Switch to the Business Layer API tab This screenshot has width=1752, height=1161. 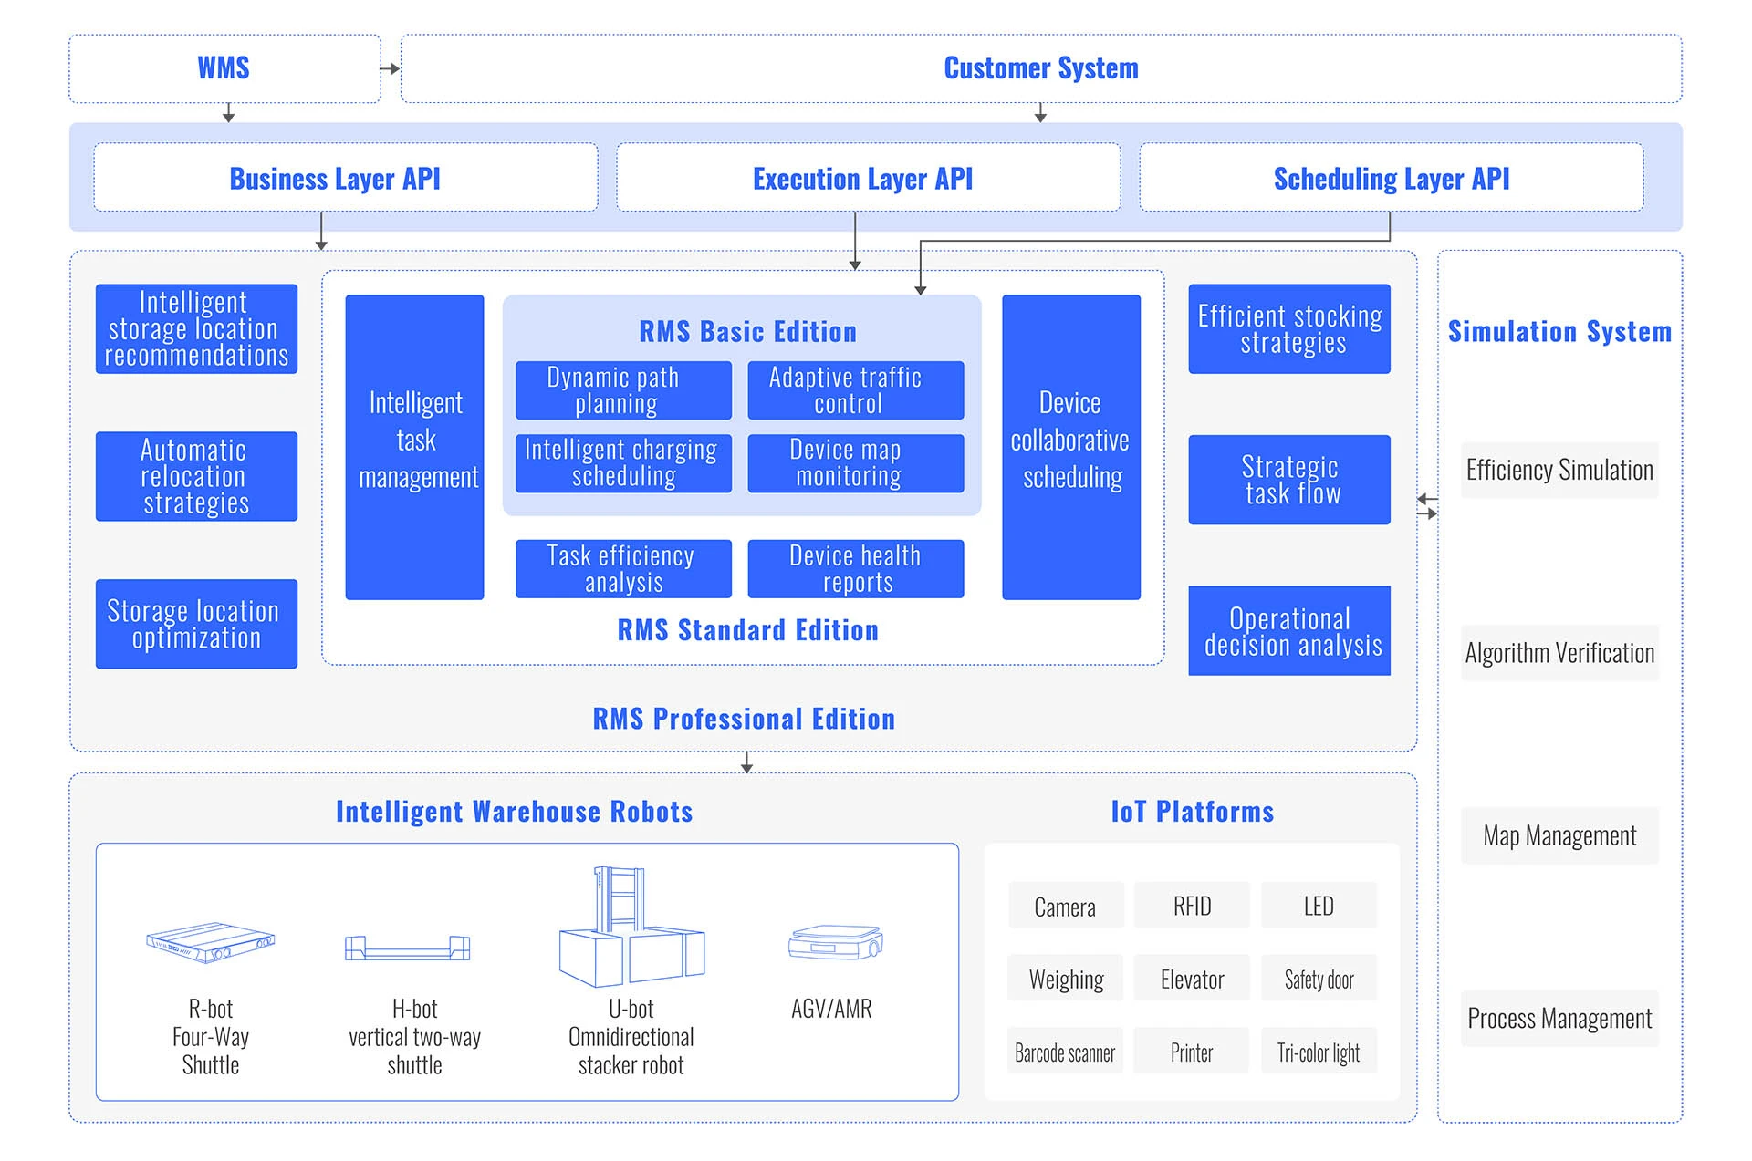click(336, 179)
